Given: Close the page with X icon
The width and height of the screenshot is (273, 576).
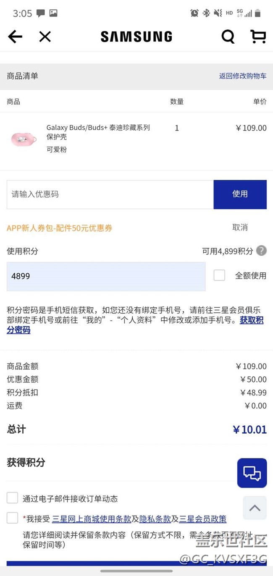Looking at the screenshot, I should (45, 37).
